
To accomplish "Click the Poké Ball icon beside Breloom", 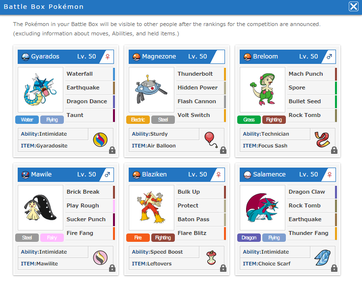I will pos(248,57).
